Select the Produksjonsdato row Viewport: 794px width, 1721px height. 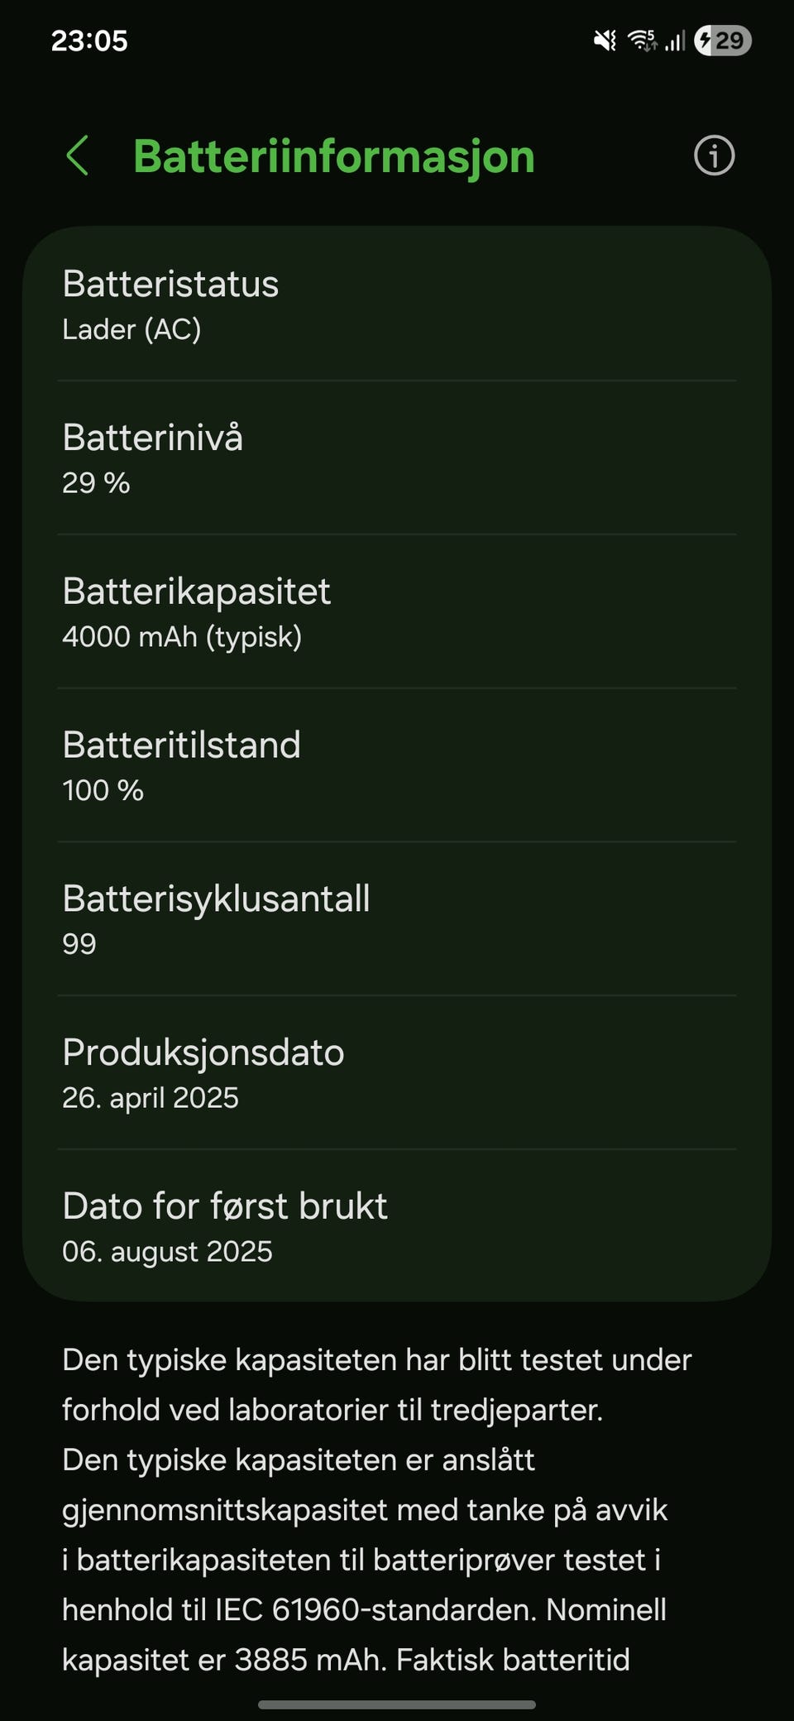click(397, 1072)
